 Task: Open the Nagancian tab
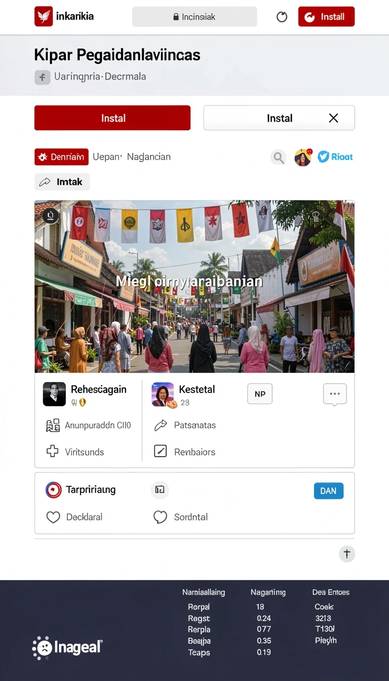click(149, 157)
